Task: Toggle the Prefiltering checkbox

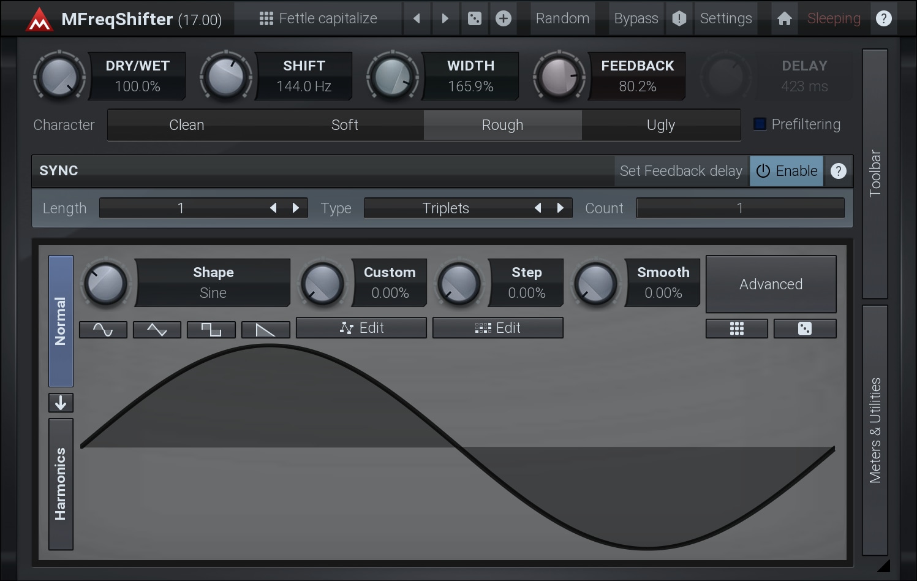Action: click(760, 124)
